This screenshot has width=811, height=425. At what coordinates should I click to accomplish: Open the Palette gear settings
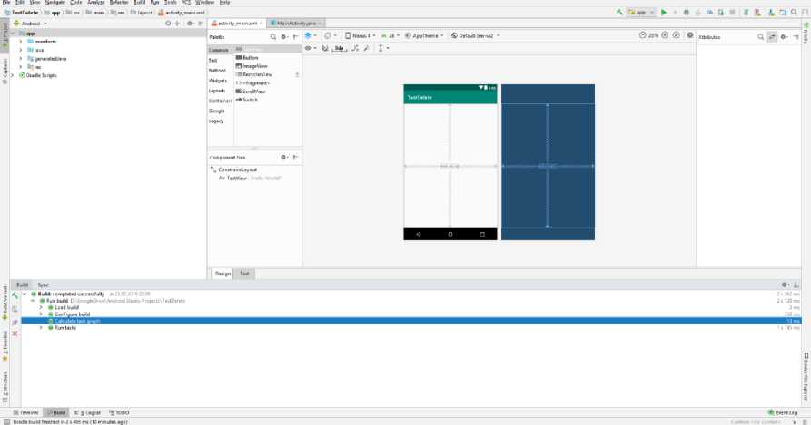[x=284, y=36]
